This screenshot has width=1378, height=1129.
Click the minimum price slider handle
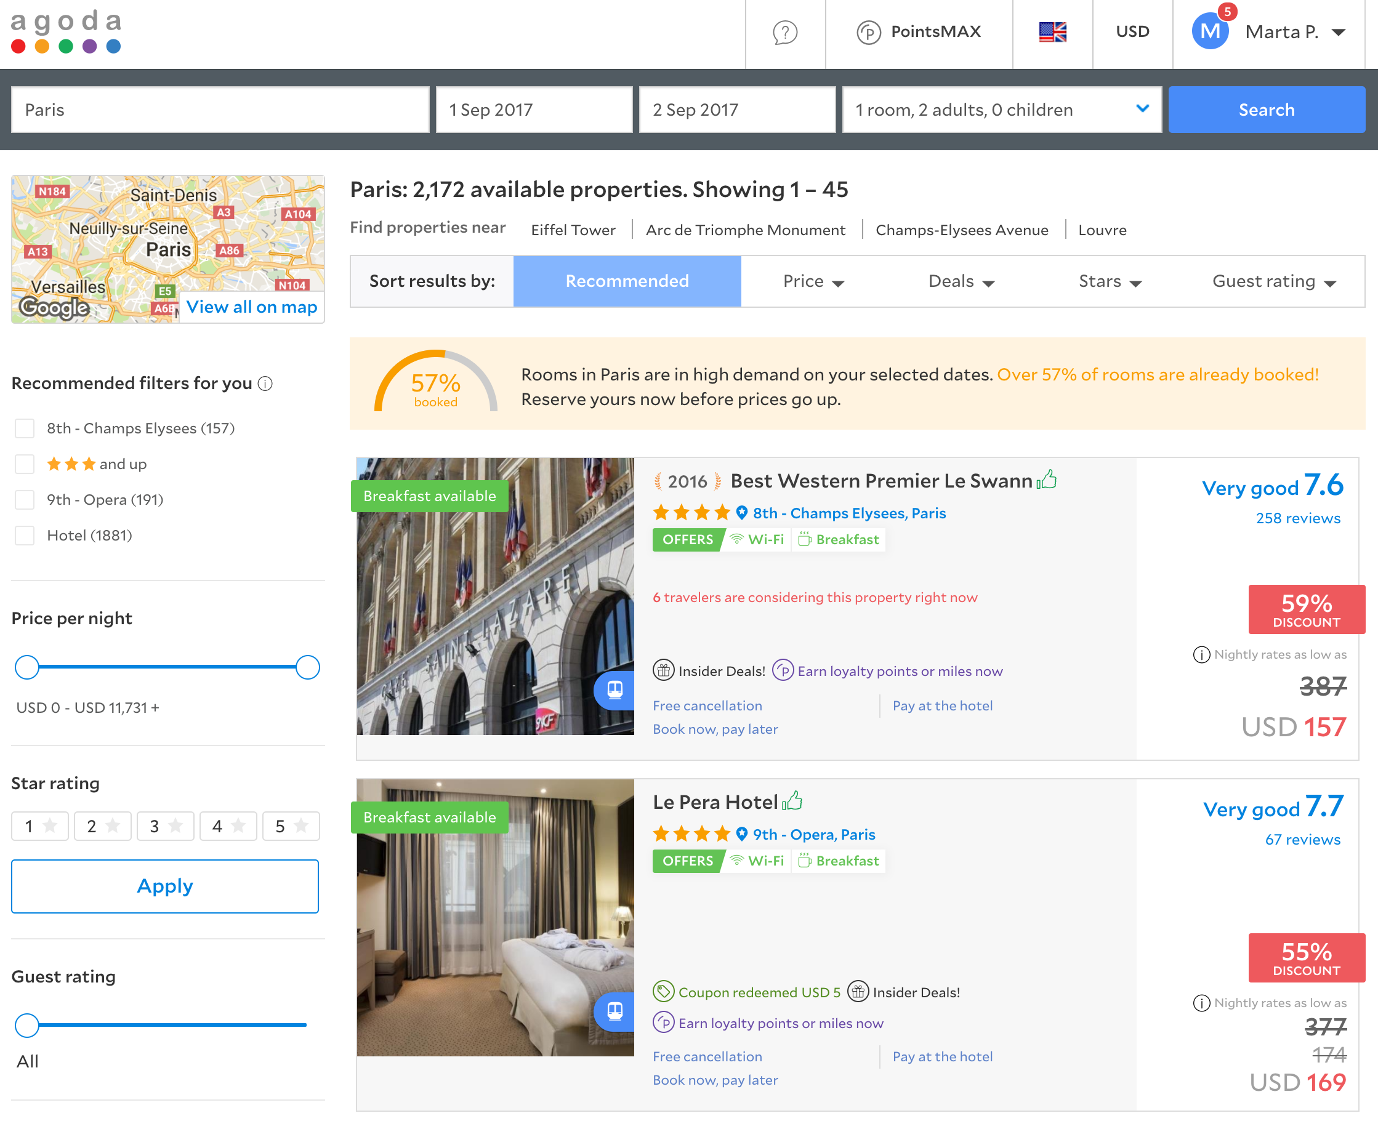[x=27, y=667]
